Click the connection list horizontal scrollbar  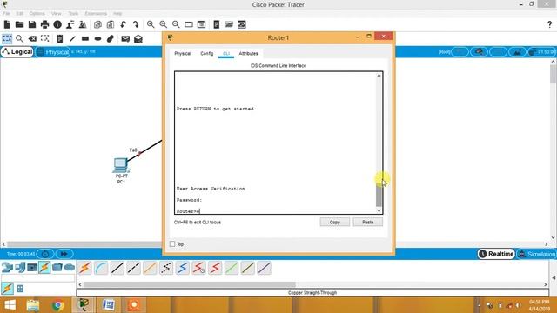[x=189, y=284]
